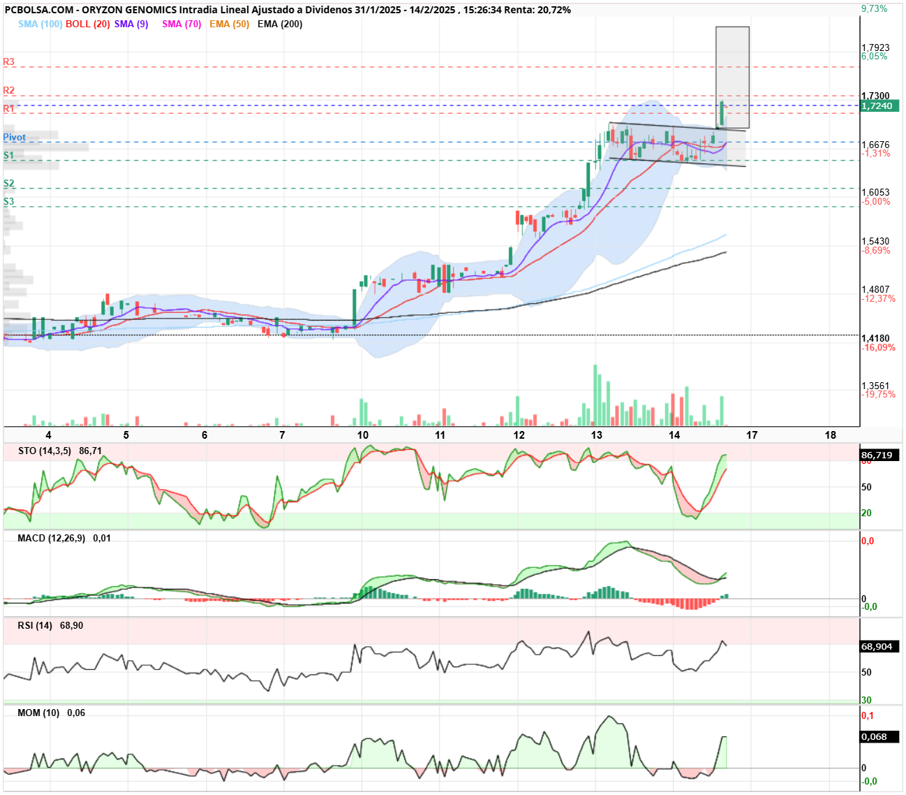The height and width of the screenshot is (795, 906).
Task: Click the green 20 level on stochastic axis
Action: click(x=866, y=513)
